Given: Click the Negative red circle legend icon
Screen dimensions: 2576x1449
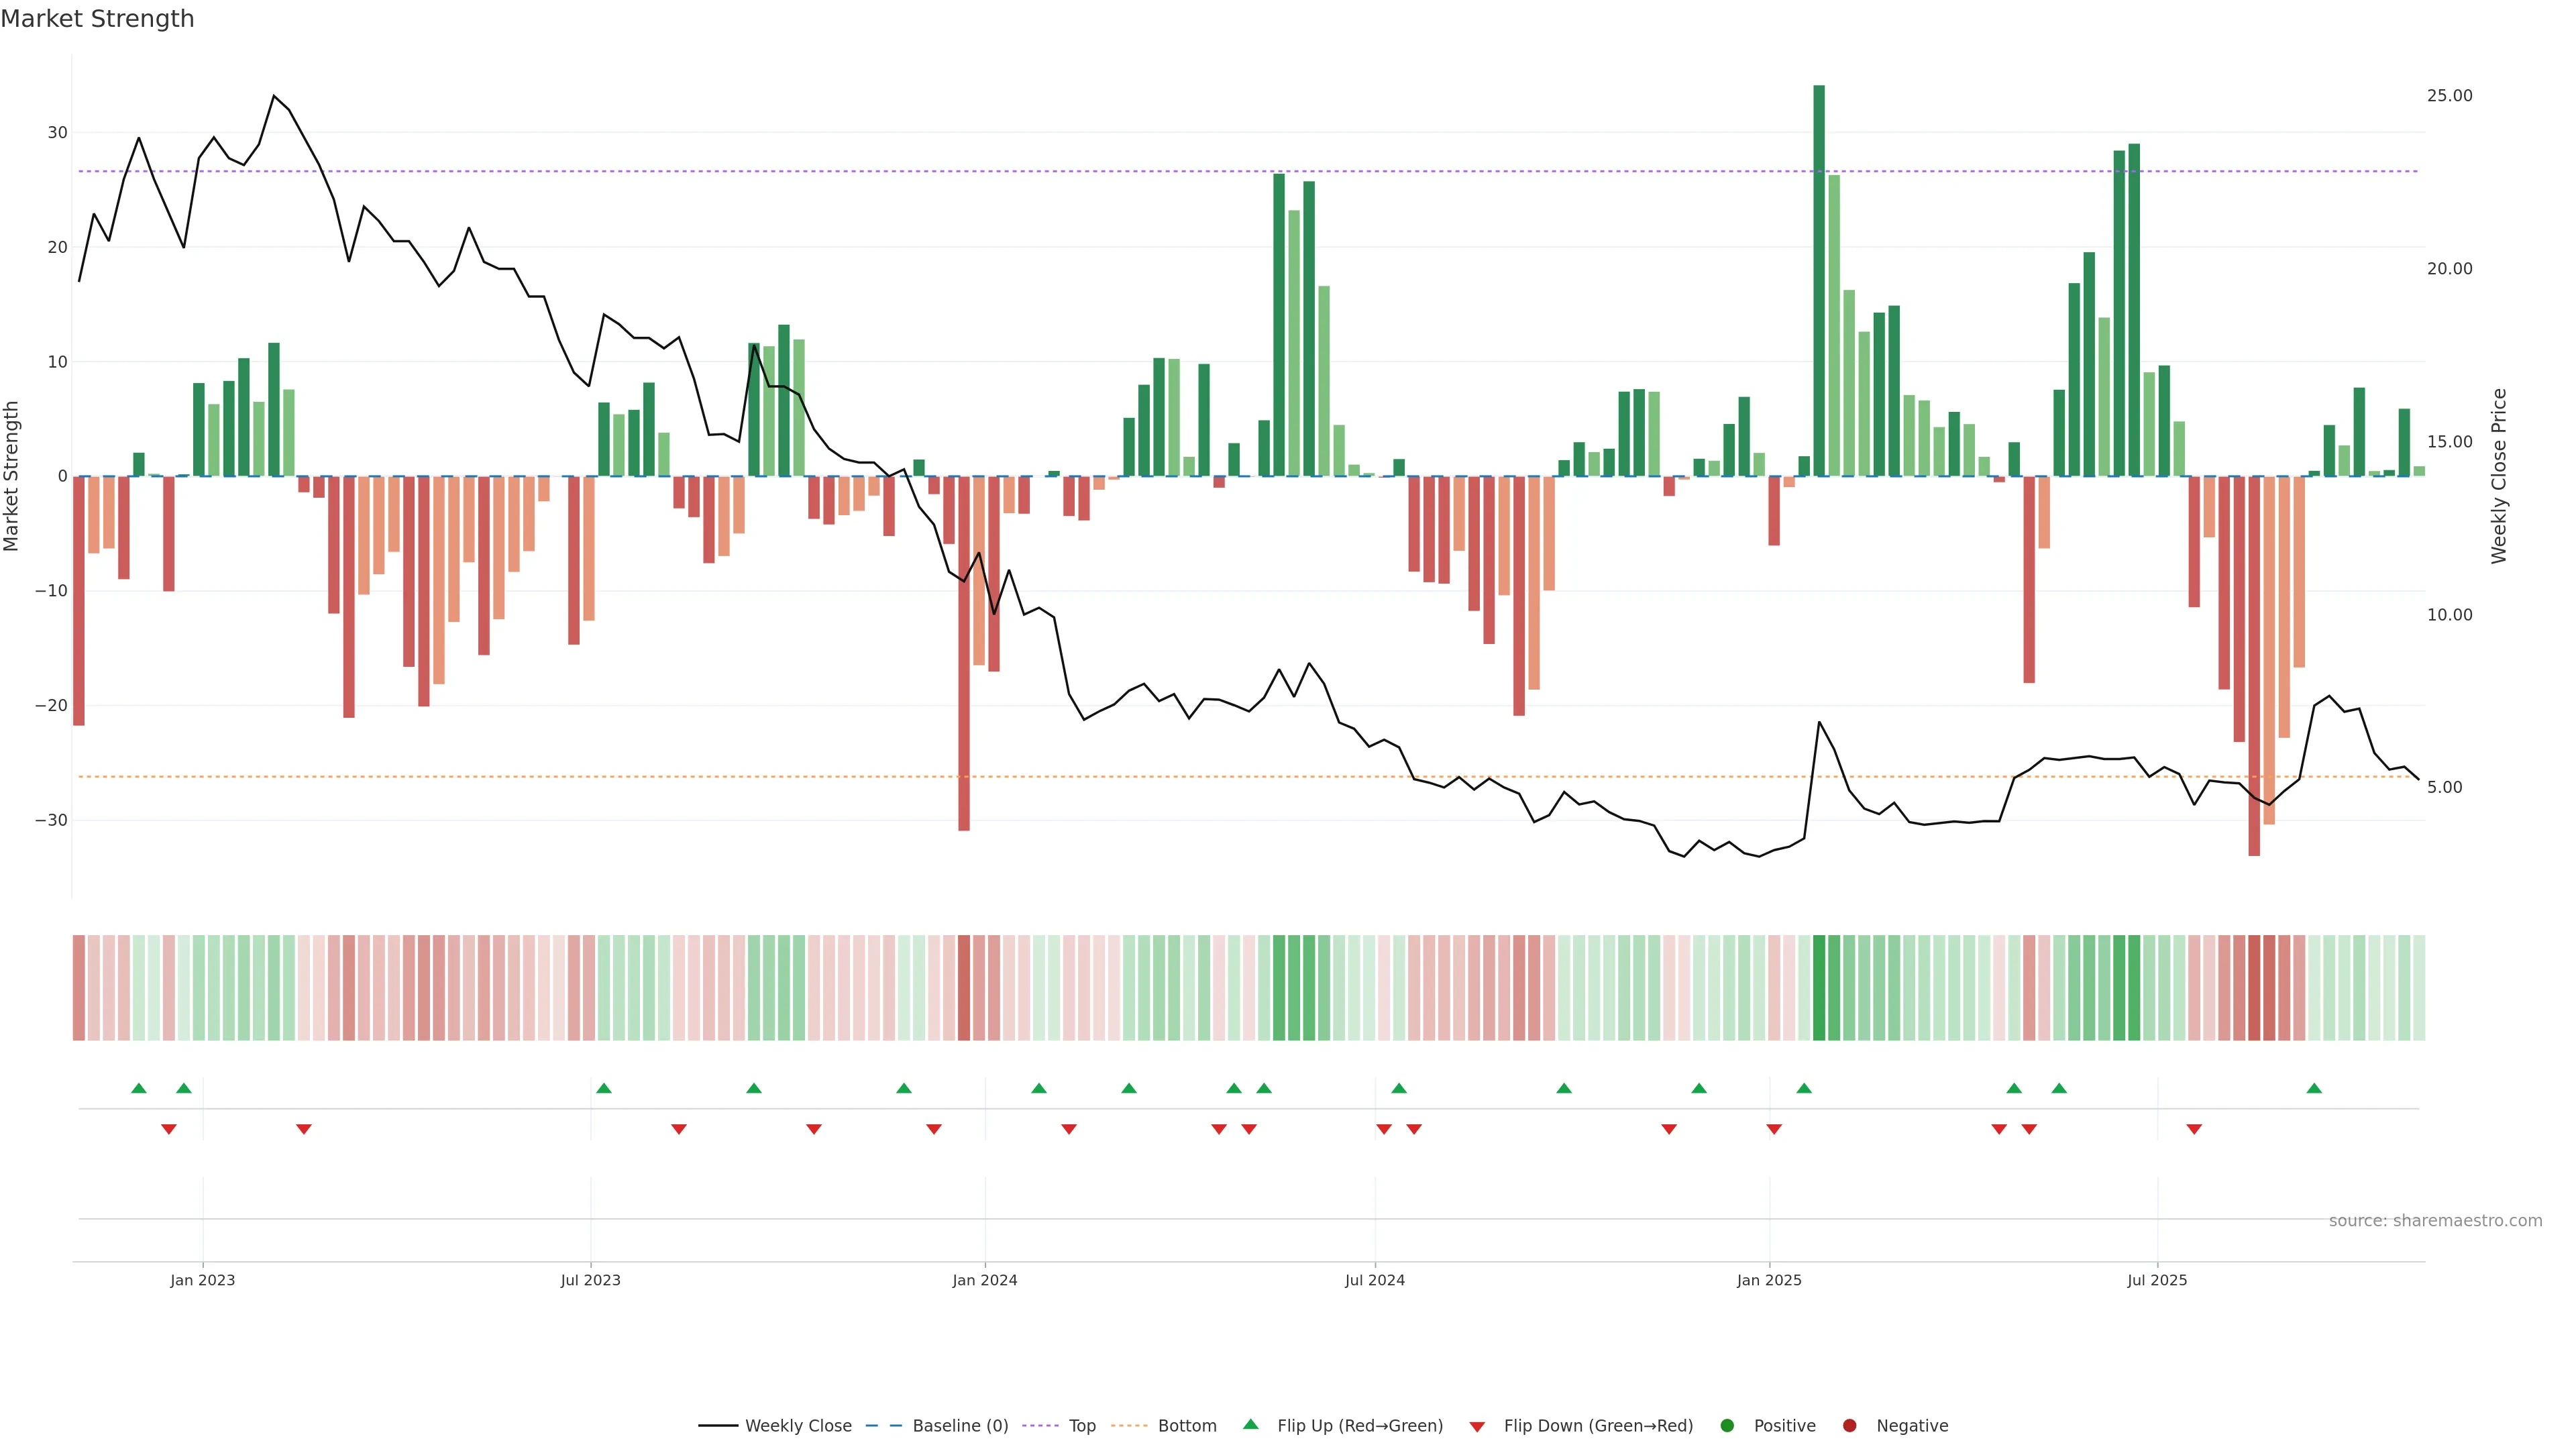Looking at the screenshot, I should click(1849, 1426).
